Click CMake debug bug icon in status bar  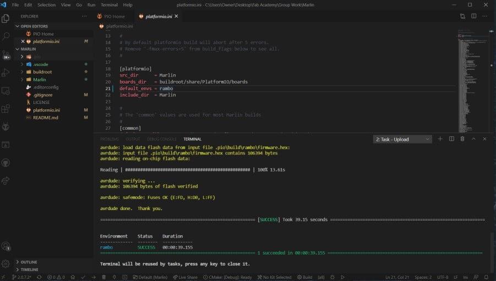pos(333,277)
